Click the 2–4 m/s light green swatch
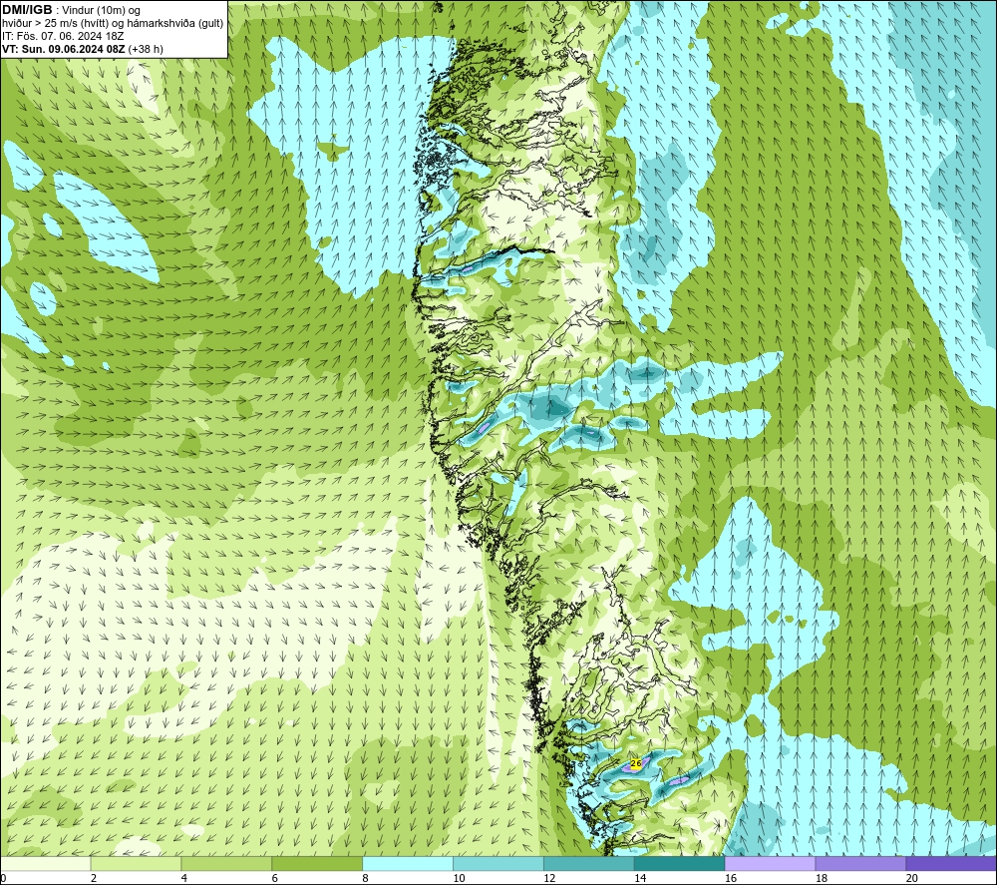Screen dimensions: 997x885 coord(136,863)
